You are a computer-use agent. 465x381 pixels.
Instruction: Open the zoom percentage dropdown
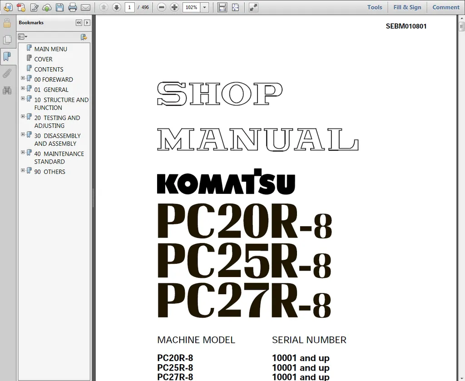tap(204, 7)
